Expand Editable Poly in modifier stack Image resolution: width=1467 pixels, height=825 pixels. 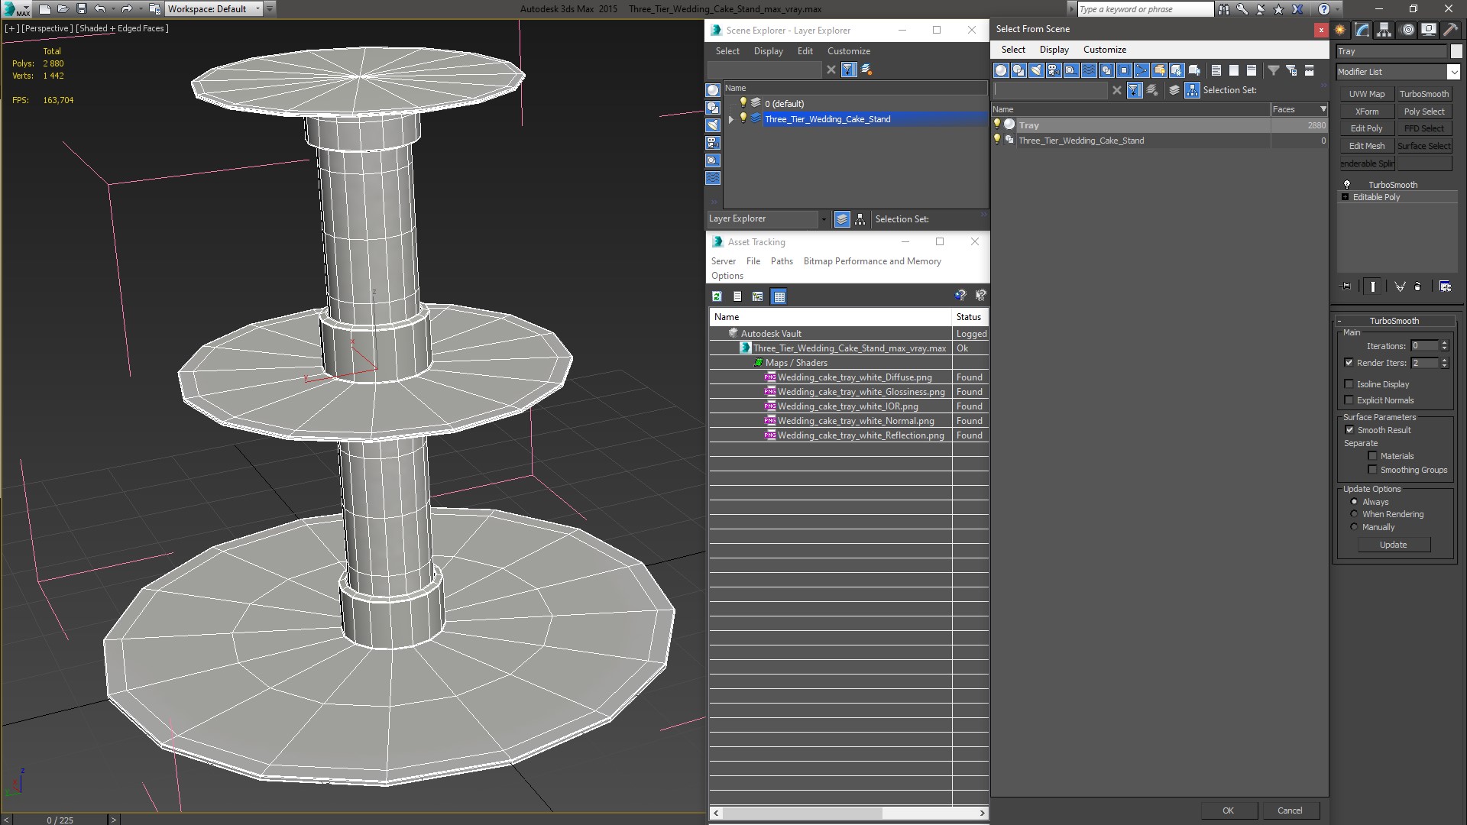pyautogui.click(x=1346, y=197)
